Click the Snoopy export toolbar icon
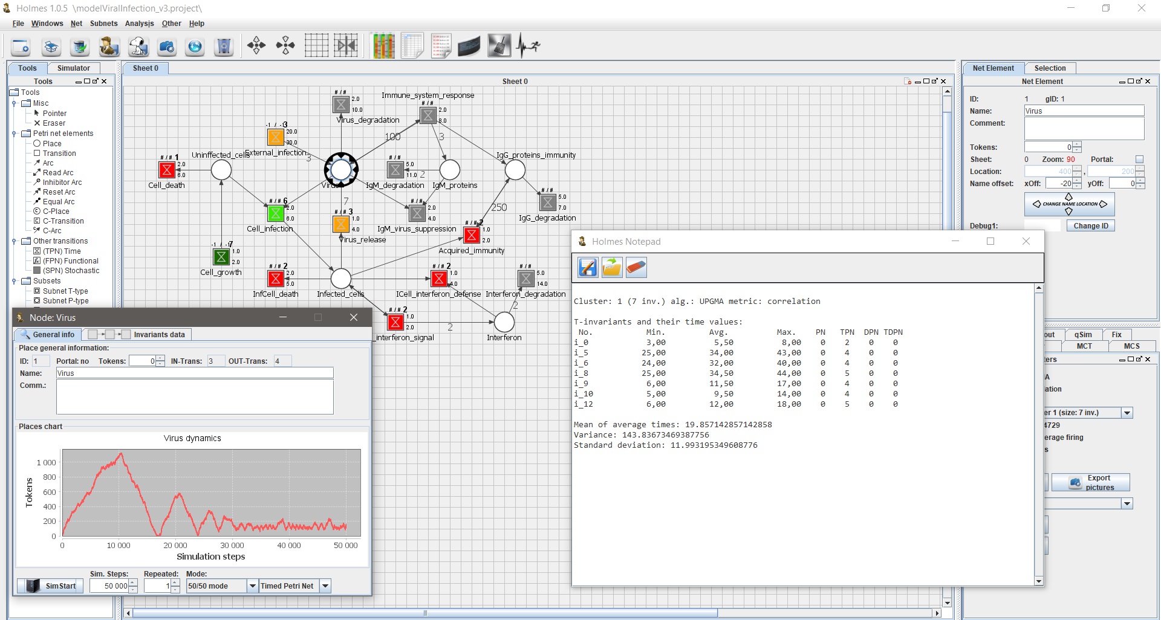Screen dimensions: 1161x620 click(x=138, y=47)
